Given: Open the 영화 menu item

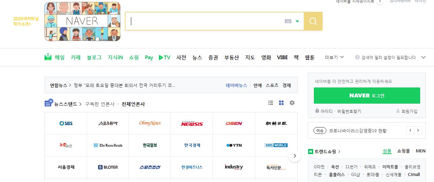Looking at the screenshot, I should pyautogui.click(x=266, y=58).
